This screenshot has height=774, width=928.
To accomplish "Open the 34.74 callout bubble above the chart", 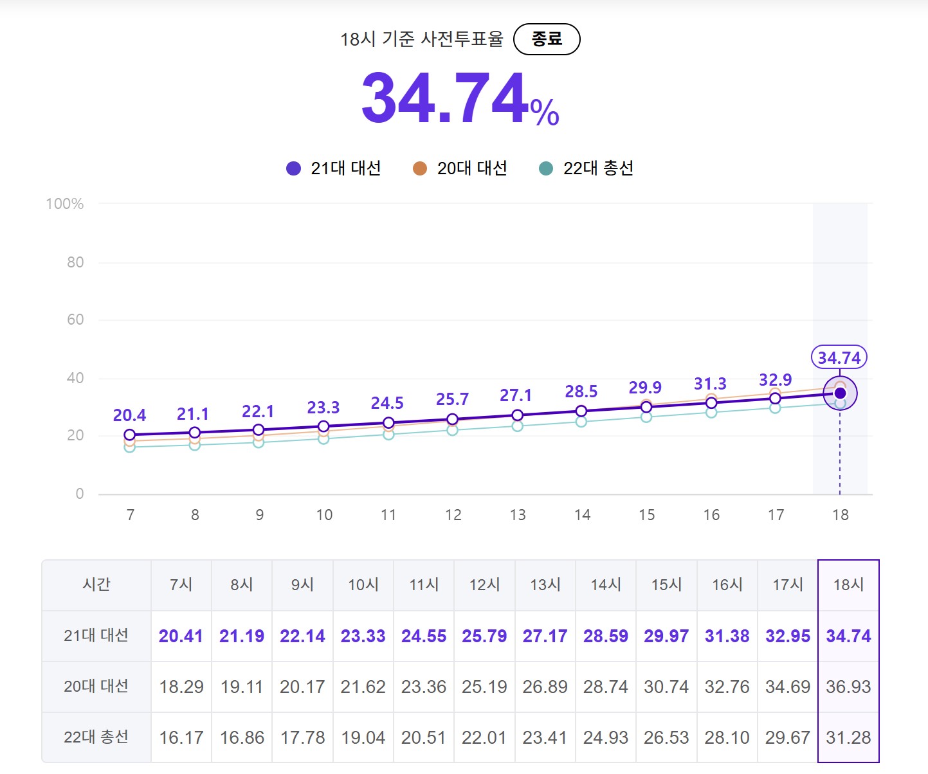I will tap(839, 357).
